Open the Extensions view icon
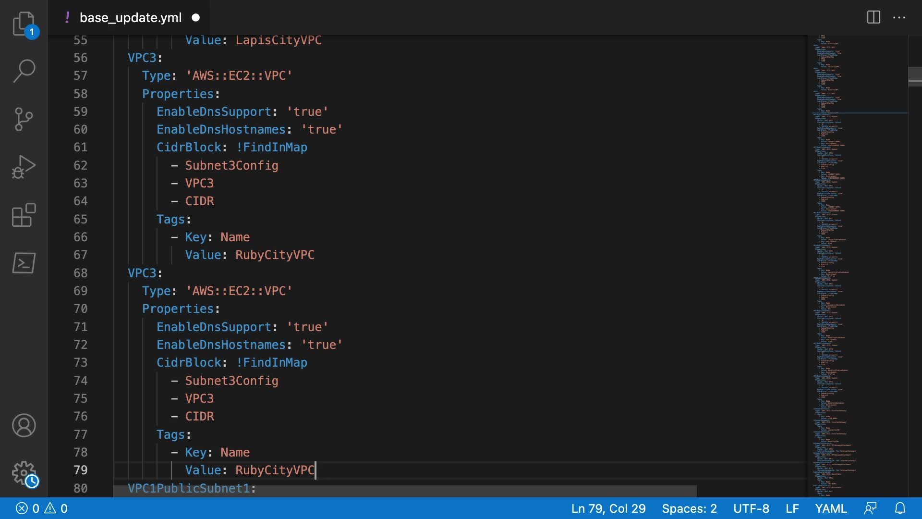This screenshot has width=922, height=519. pos(24,215)
